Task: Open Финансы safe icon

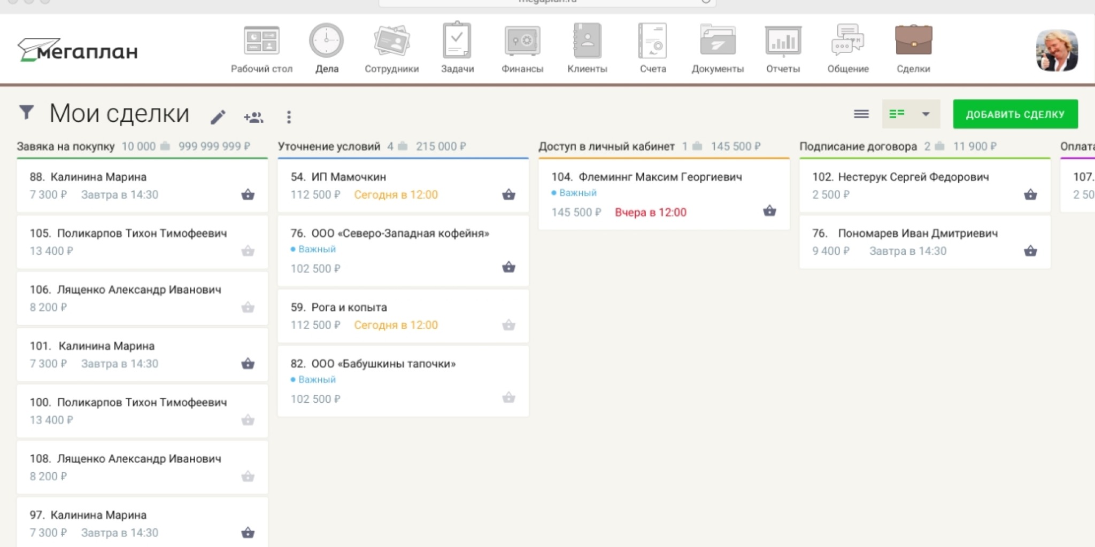Action: coord(522,41)
